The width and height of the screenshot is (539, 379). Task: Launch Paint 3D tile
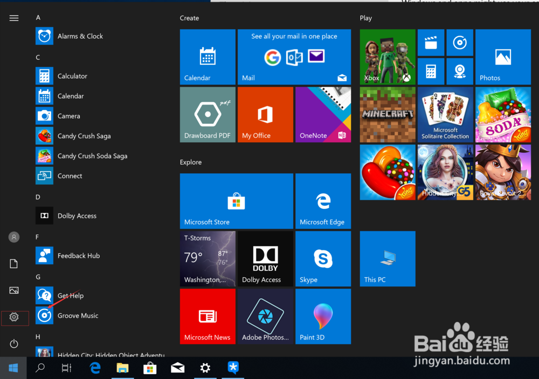(x=323, y=317)
